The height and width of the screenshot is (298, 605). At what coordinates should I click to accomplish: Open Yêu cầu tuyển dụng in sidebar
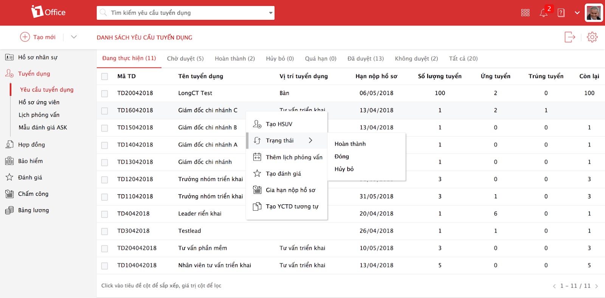coord(47,90)
